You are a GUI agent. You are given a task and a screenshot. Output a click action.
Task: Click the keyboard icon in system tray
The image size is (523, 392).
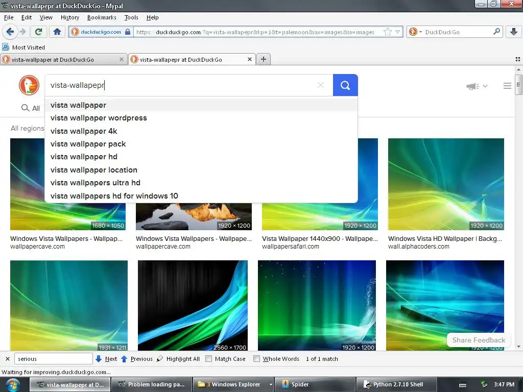[463, 385]
